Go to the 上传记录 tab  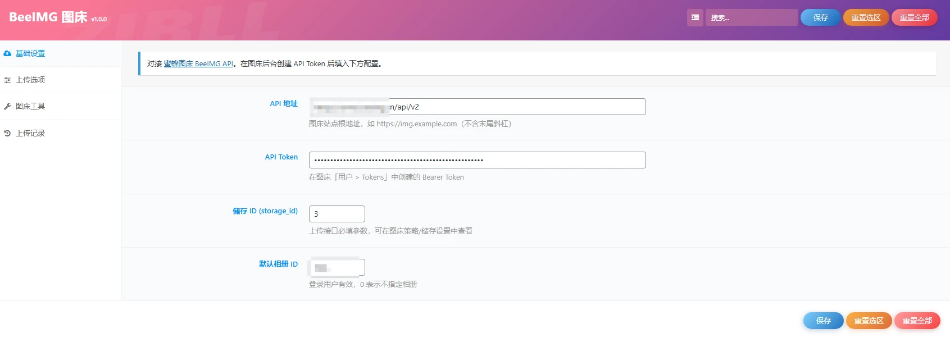[x=61, y=133]
